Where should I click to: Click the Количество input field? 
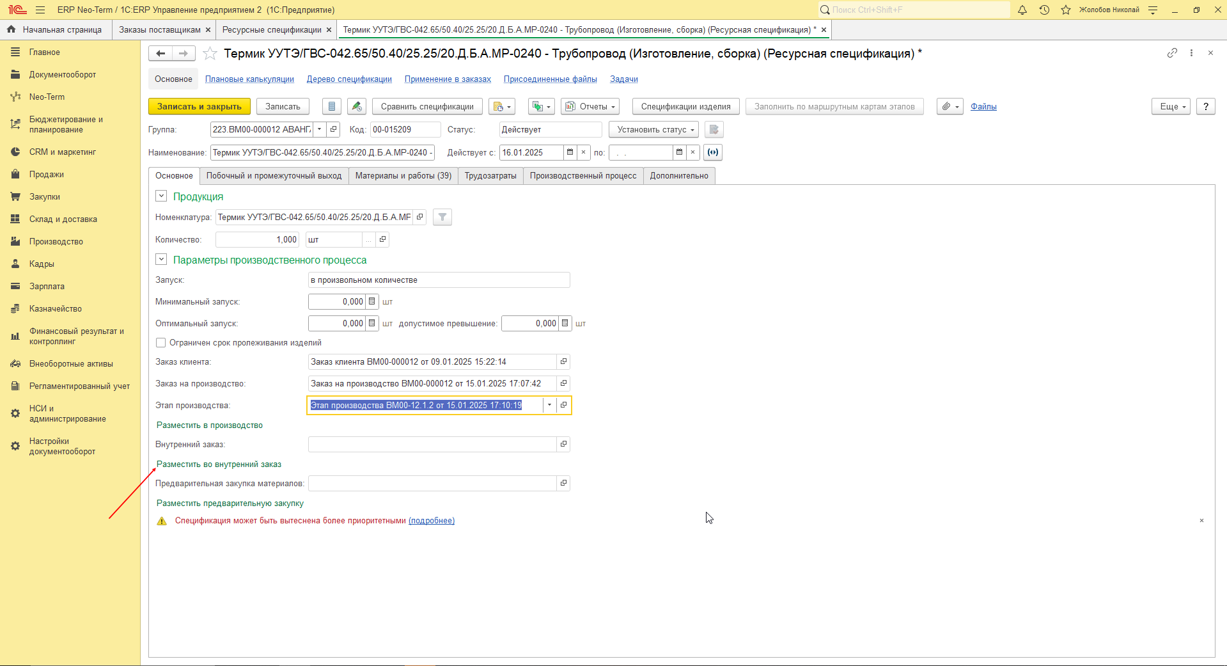tap(257, 240)
